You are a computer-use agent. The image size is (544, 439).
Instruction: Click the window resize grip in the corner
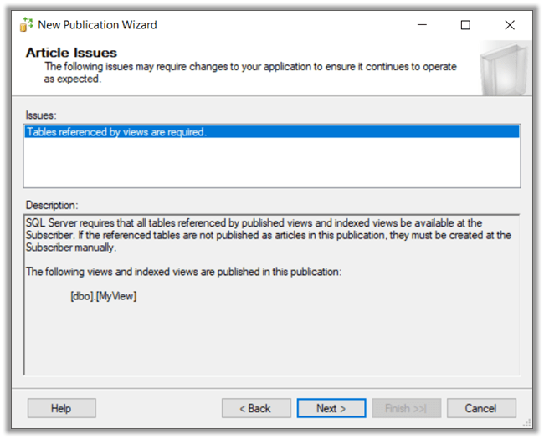527,423
